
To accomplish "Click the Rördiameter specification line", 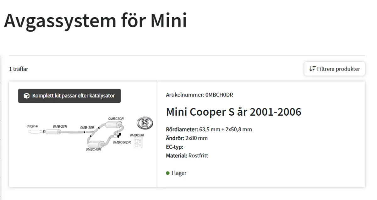I will (209, 129).
